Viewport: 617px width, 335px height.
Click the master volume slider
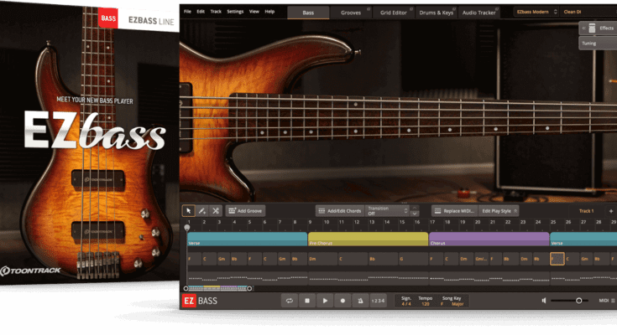pos(578,301)
